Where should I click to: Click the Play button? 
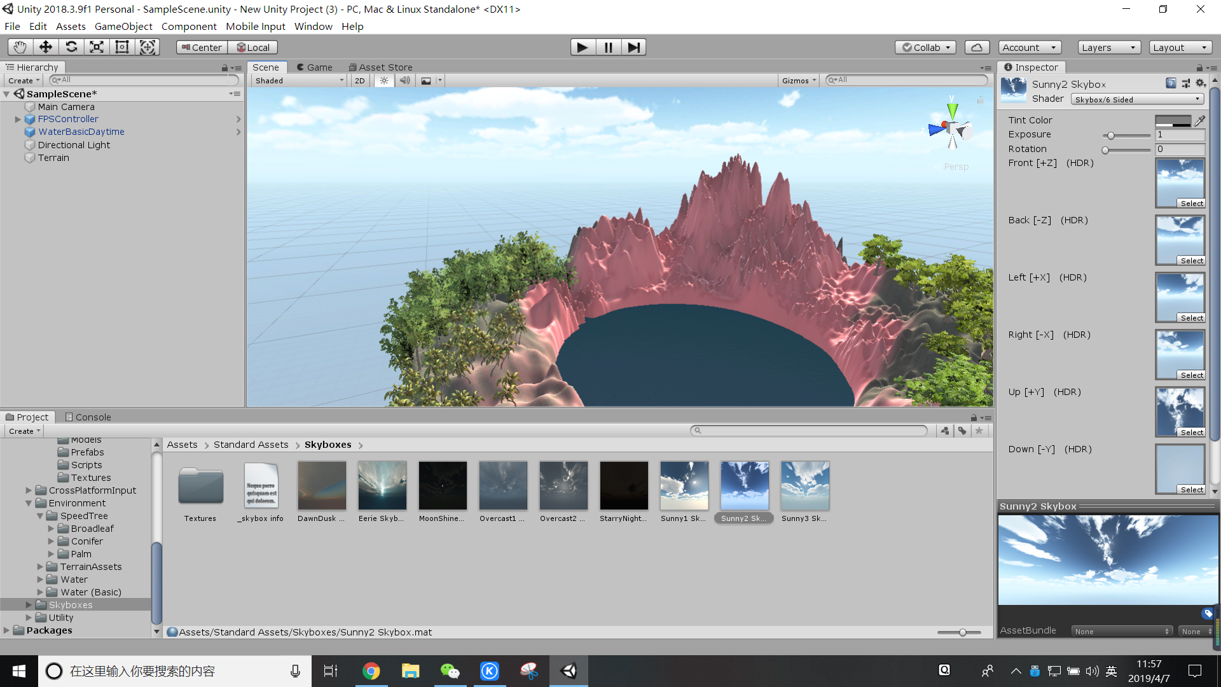pyautogui.click(x=583, y=47)
